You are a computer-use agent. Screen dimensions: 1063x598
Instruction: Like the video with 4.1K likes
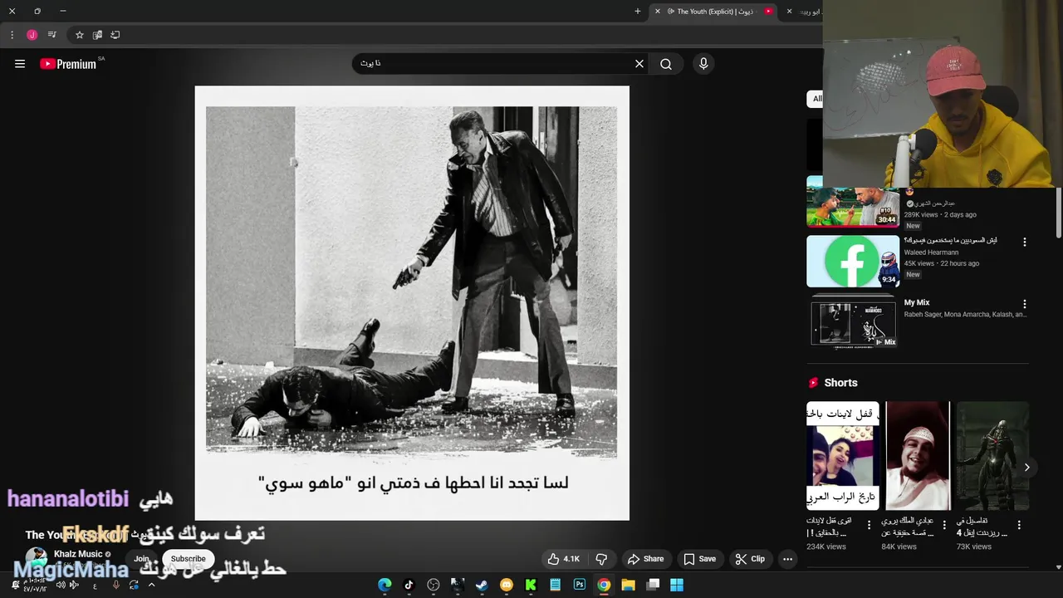pos(563,559)
